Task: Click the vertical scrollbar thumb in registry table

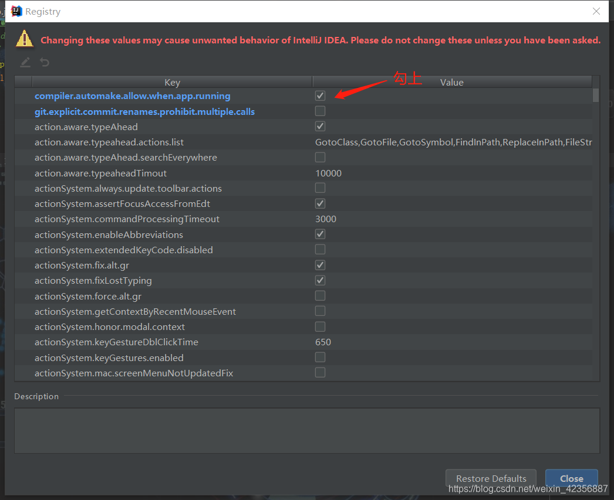Action: pyautogui.click(x=596, y=95)
